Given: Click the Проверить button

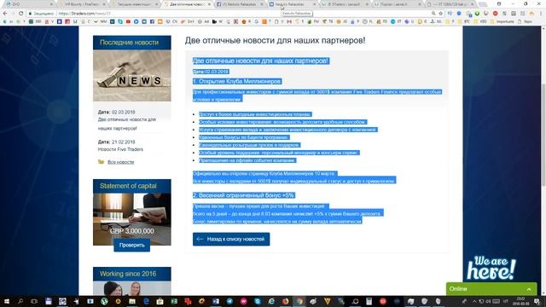Looking at the screenshot, I should [x=132, y=245].
